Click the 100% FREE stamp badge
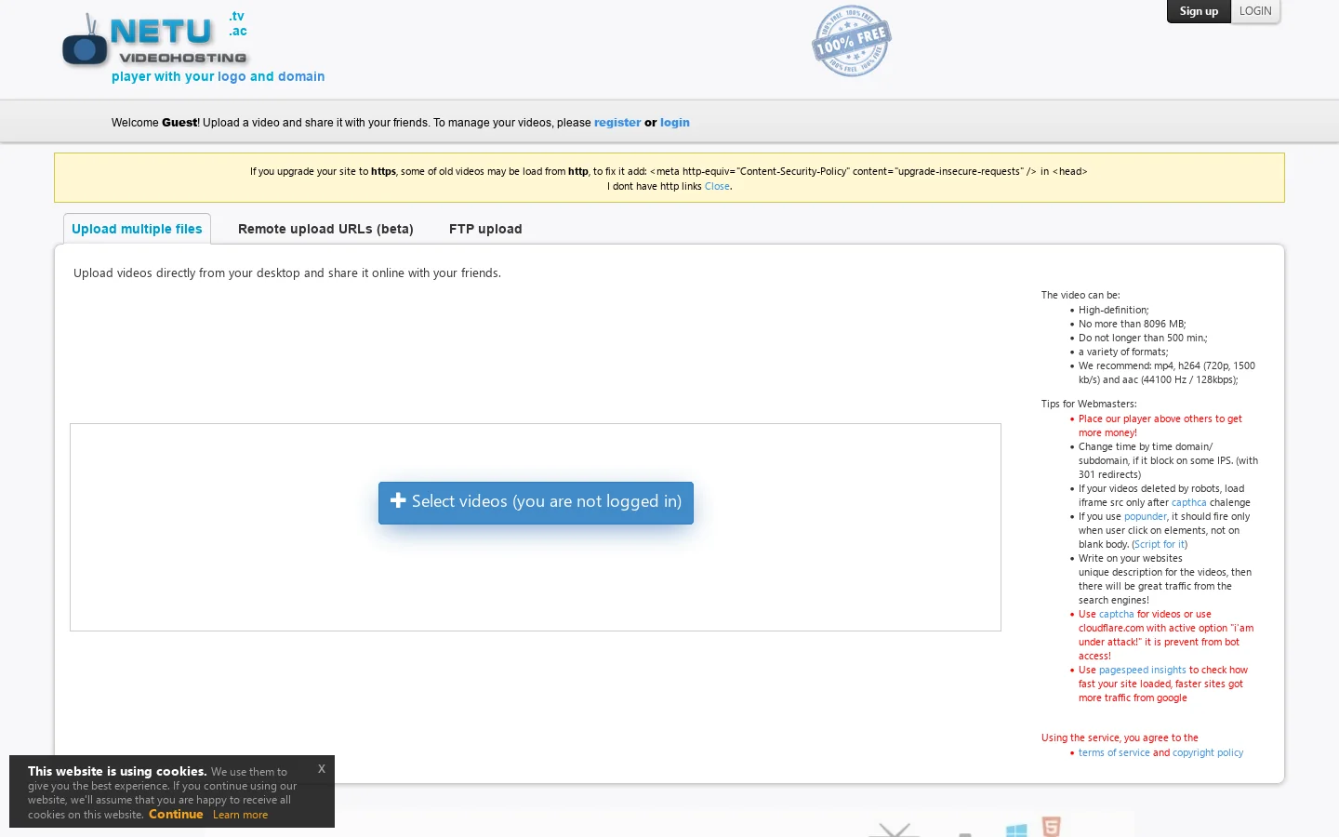Screen dimensions: 1339x837 tap(852, 41)
